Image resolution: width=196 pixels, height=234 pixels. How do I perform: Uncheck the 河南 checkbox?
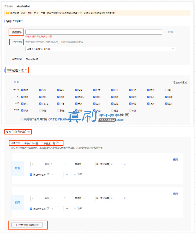58,97
